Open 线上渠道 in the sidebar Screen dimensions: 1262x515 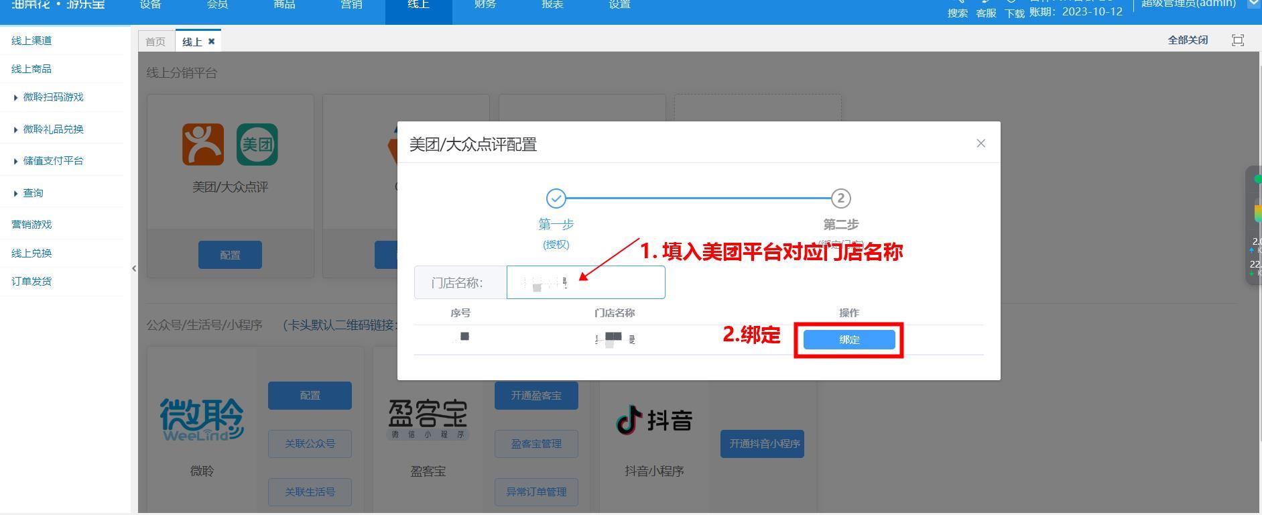[x=31, y=41]
